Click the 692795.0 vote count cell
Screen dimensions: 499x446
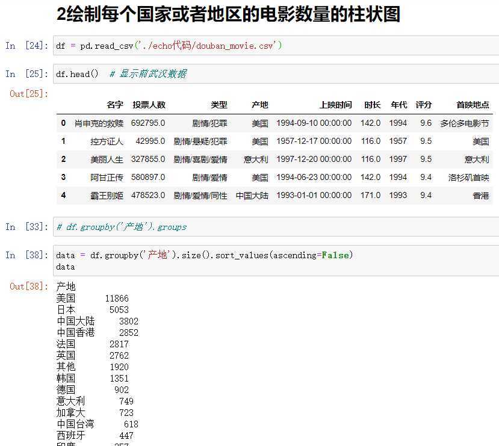[148, 123]
